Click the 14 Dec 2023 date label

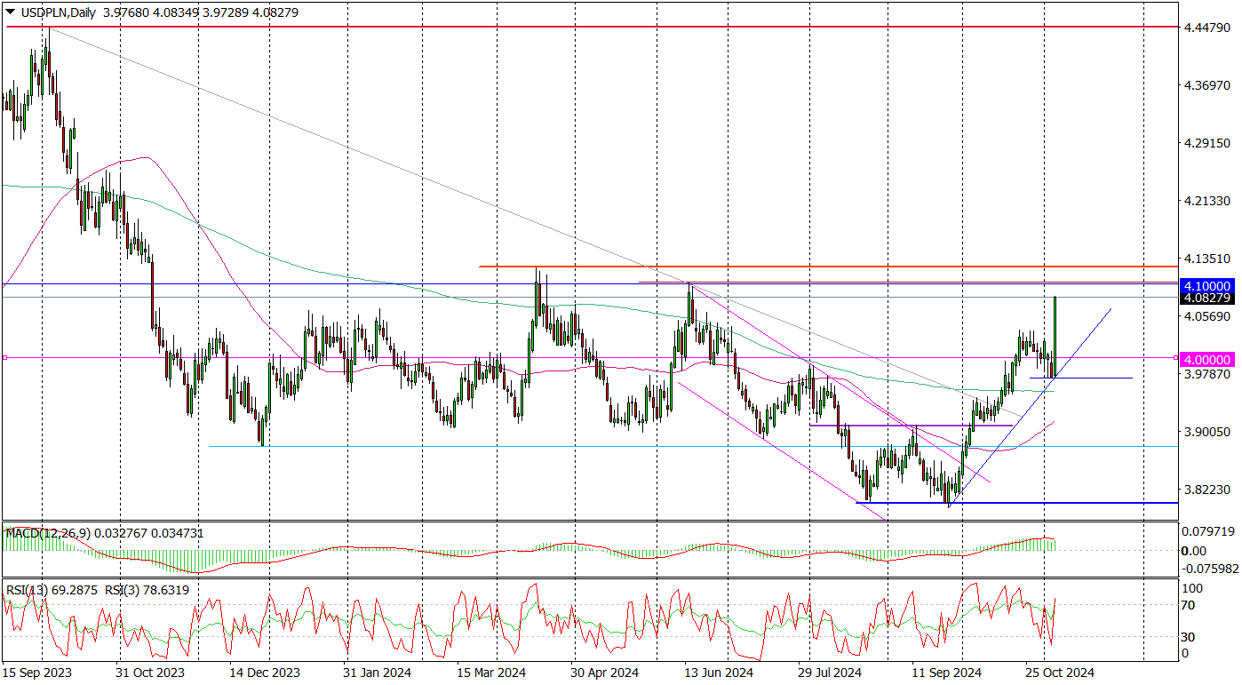[x=267, y=673]
